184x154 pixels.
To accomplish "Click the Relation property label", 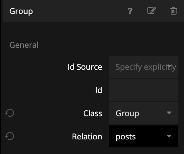I will click(x=87, y=136).
